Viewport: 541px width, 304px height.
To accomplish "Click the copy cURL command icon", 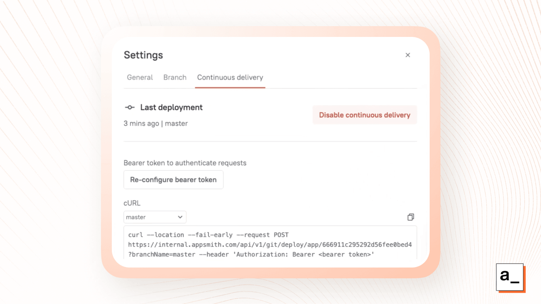I will point(410,217).
